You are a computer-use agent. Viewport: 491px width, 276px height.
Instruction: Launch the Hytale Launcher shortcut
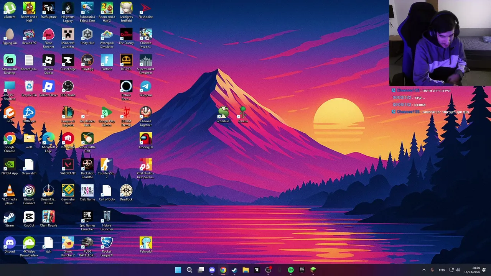click(107, 221)
